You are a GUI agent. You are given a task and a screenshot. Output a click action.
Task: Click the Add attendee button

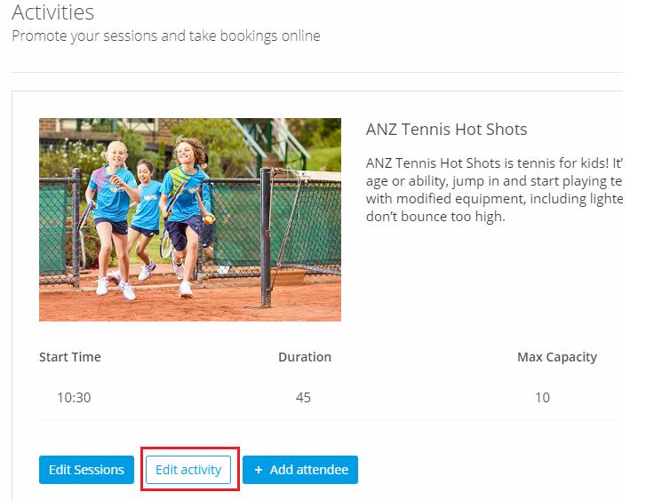click(x=300, y=470)
